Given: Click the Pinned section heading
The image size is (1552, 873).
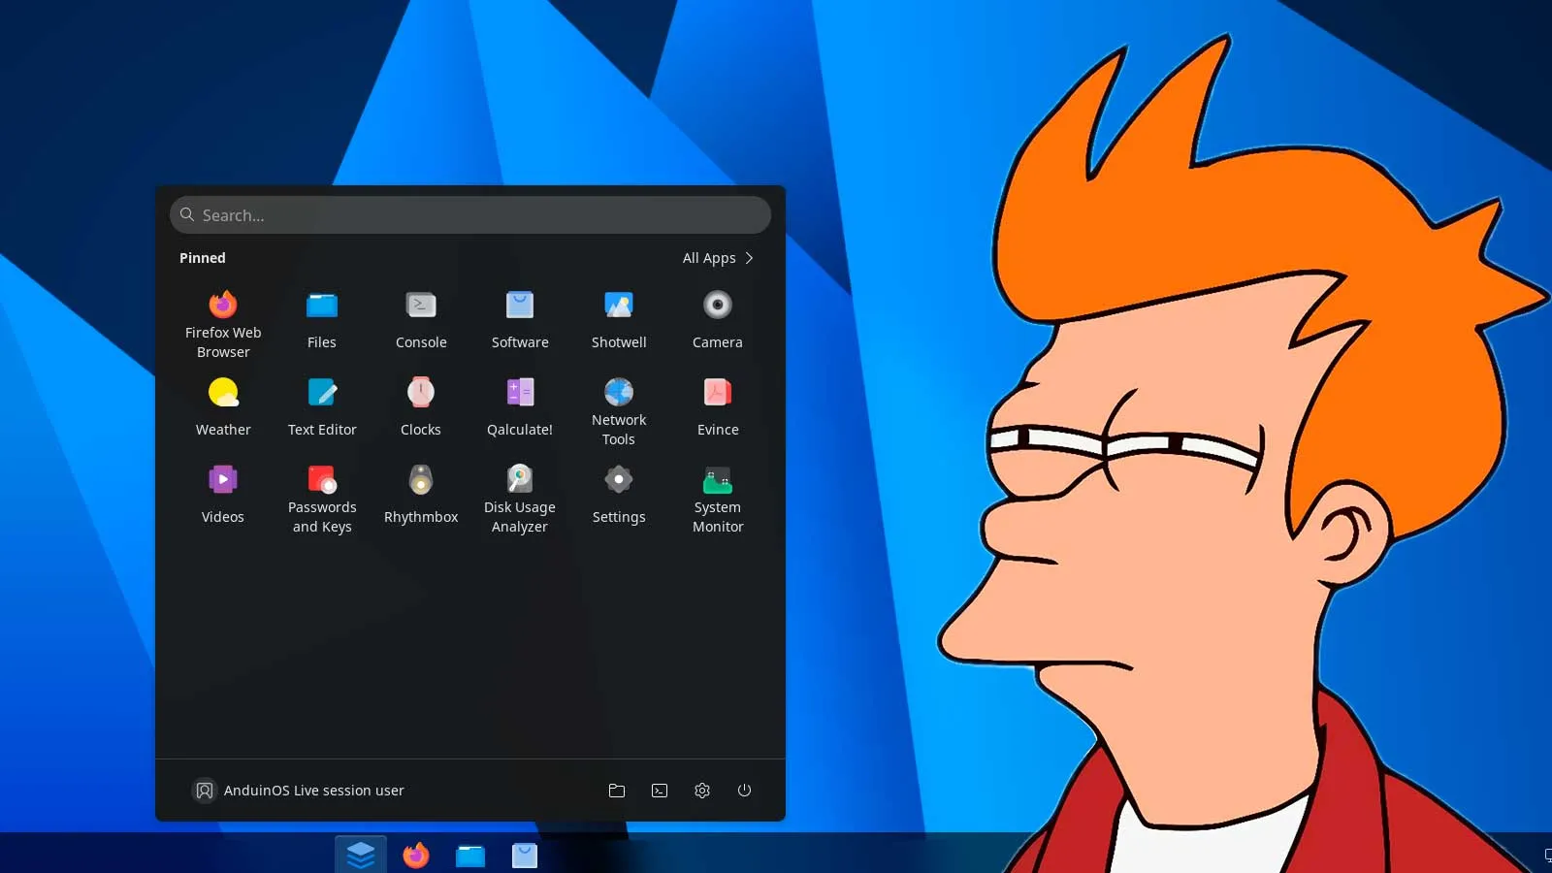Looking at the screenshot, I should [x=203, y=258].
